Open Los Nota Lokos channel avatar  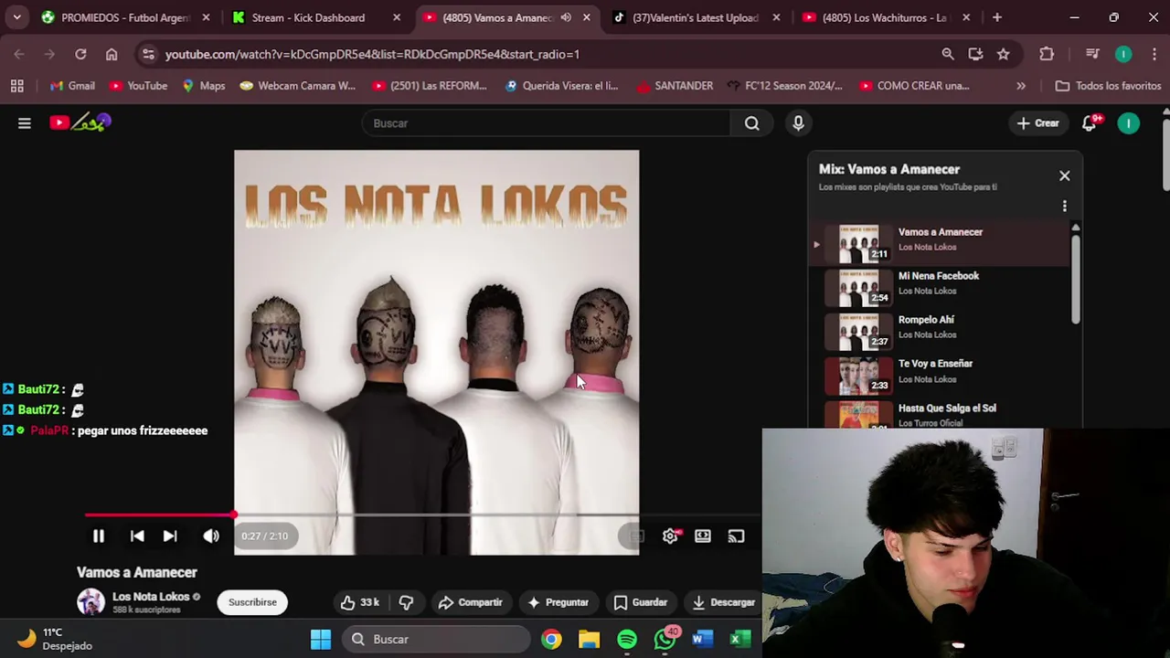pyautogui.click(x=90, y=602)
